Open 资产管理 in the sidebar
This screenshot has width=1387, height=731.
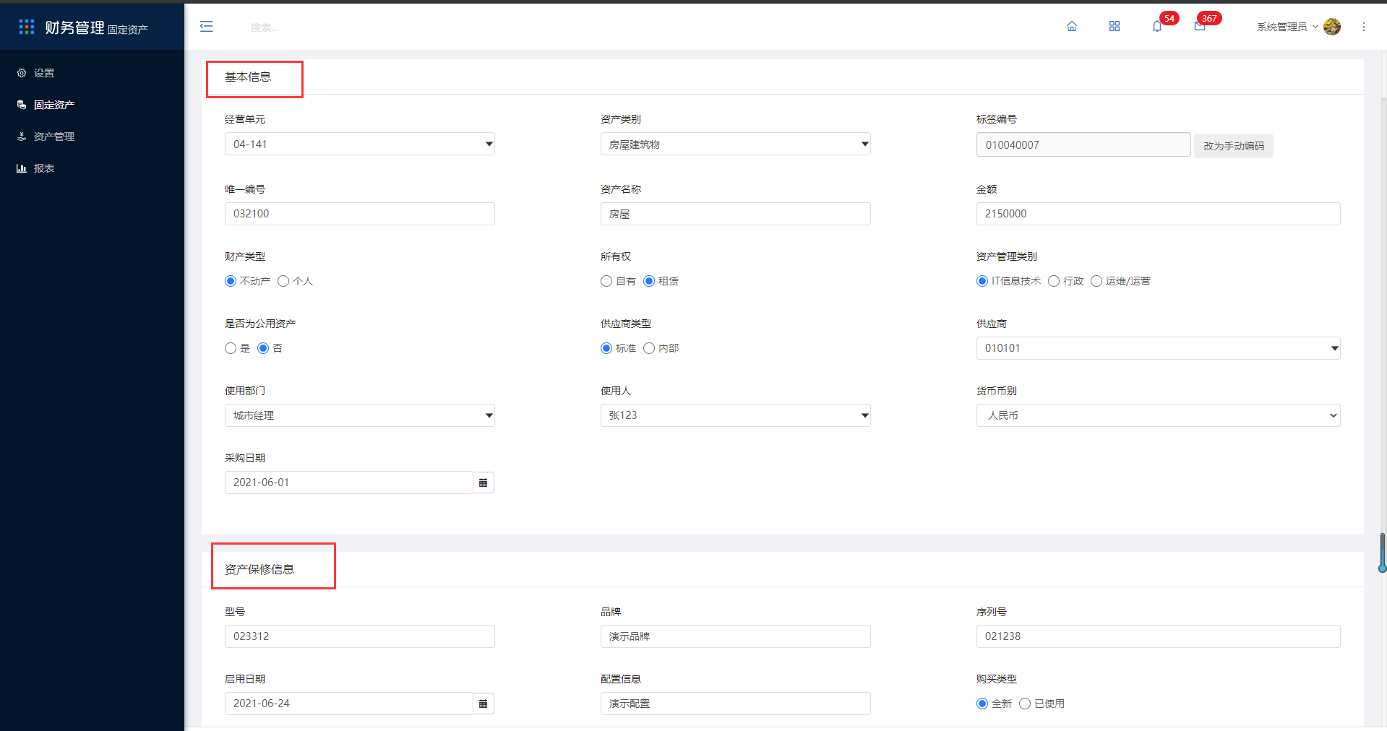[x=54, y=137]
